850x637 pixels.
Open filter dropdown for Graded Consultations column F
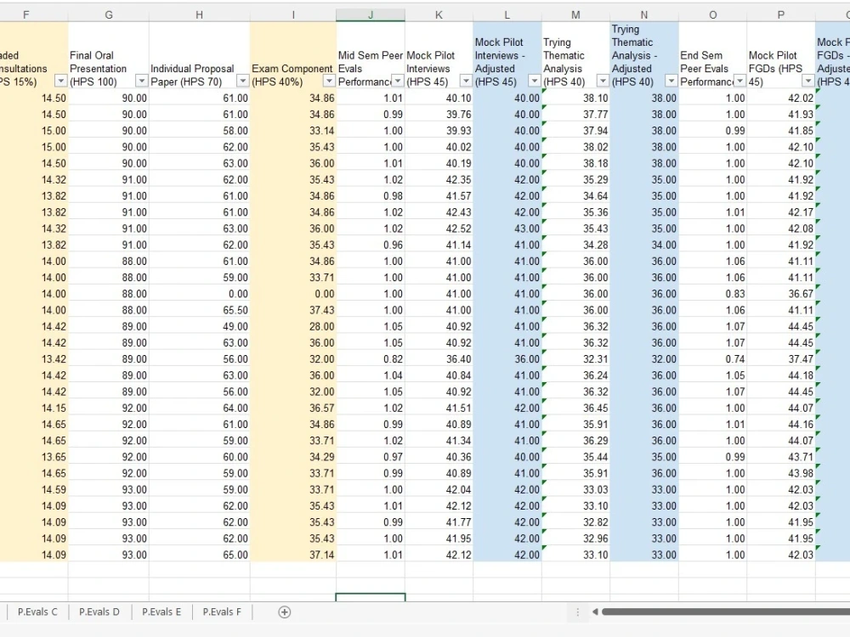pos(60,82)
